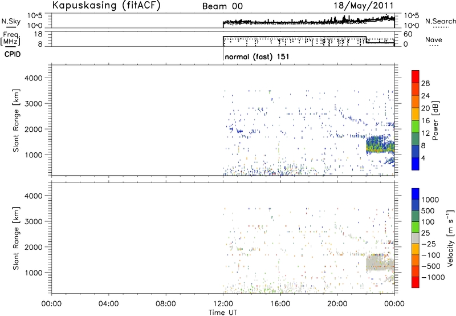The width and height of the screenshot is (456, 316).
Task: Click the date "18/May/2011"
Action: (x=364, y=6)
